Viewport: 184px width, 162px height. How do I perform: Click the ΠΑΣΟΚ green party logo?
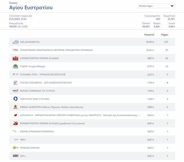pos(15,66)
